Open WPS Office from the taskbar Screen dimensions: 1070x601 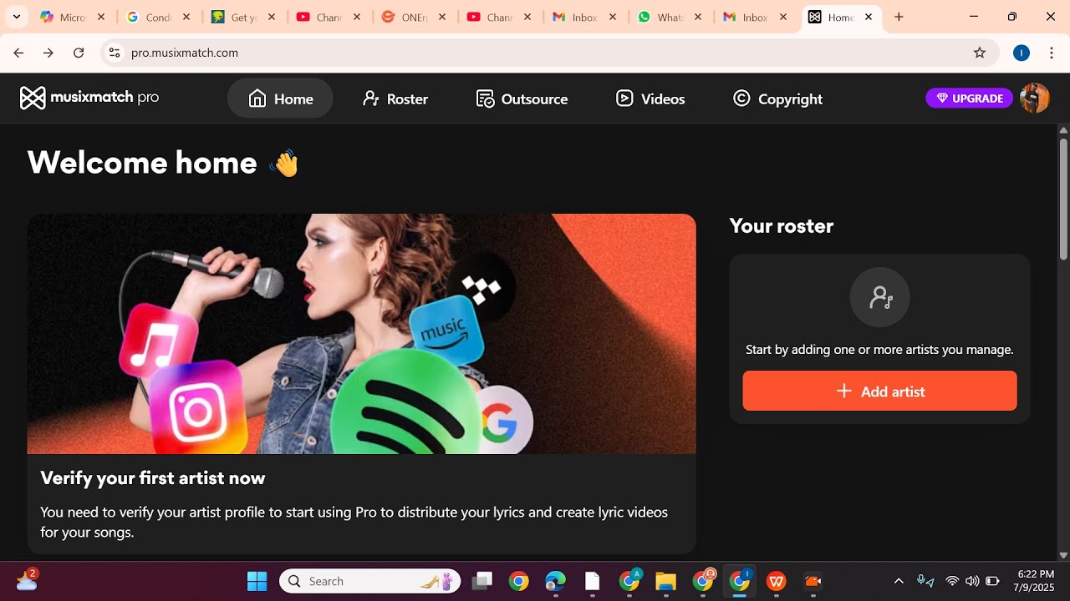(x=777, y=581)
